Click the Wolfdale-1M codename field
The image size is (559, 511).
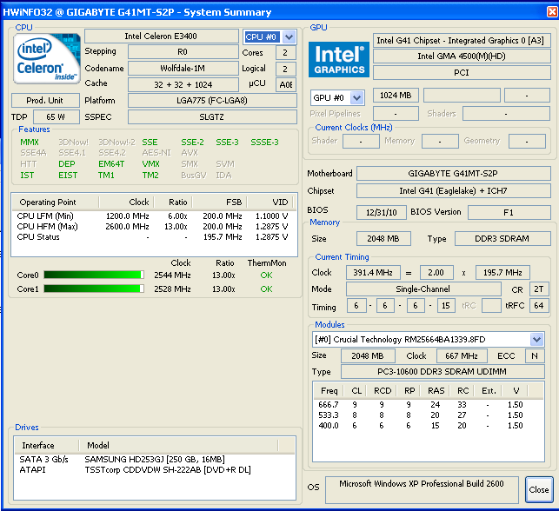pos(183,68)
